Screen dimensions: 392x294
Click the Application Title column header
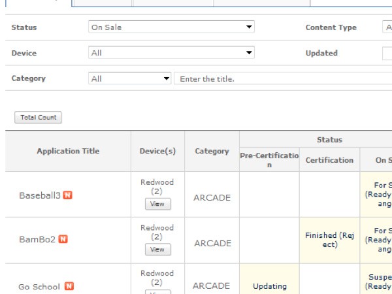click(x=68, y=151)
